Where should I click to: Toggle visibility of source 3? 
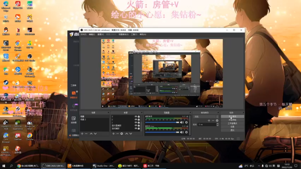[x=136, y=116]
